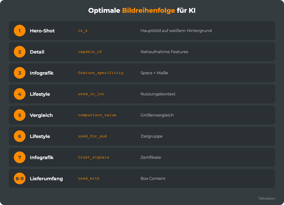Click the feature_specificity code tag
This screenshot has width=284, height=205.
(x=101, y=73)
